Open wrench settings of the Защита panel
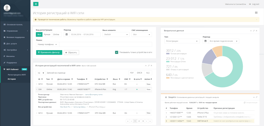 coord(257,97)
